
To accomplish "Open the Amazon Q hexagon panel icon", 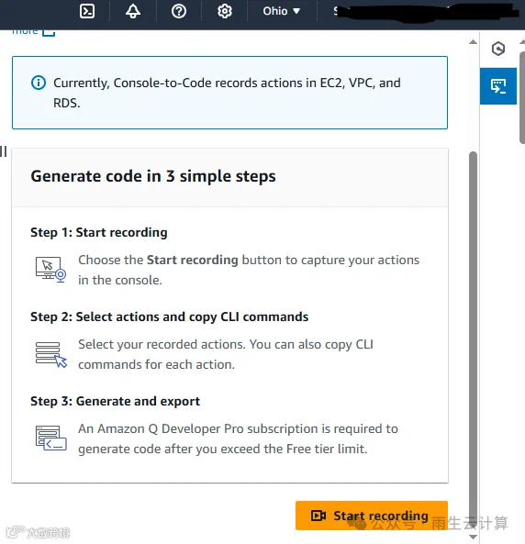I will point(498,49).
